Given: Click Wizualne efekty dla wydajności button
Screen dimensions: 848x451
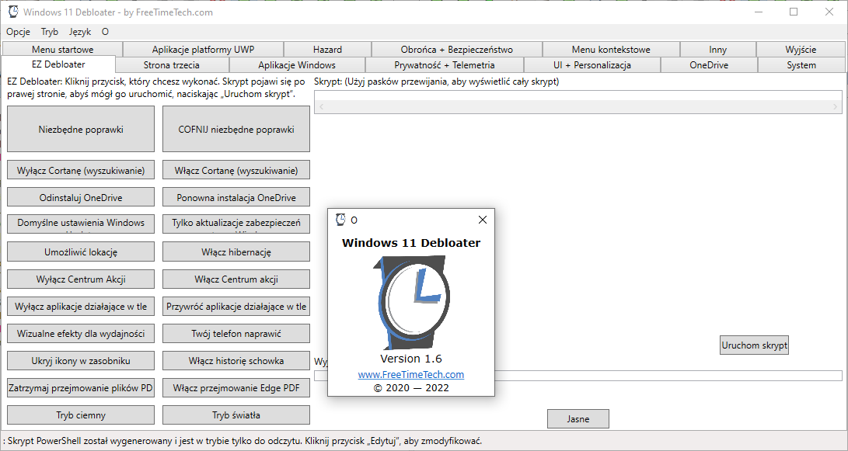Looking at the screenshot, I should click(81, 333).
